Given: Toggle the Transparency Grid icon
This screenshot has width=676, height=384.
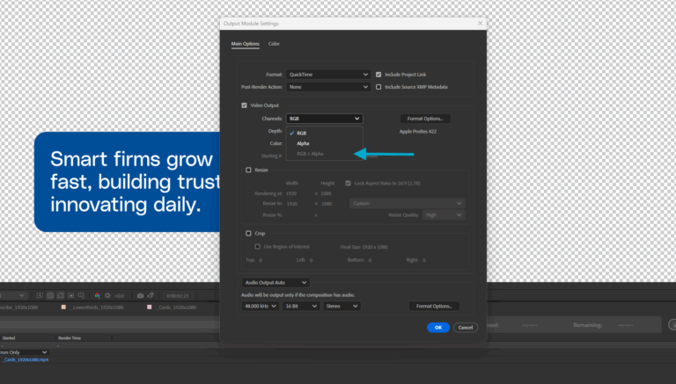Looking at the screenshot, I should click(50, 295).
